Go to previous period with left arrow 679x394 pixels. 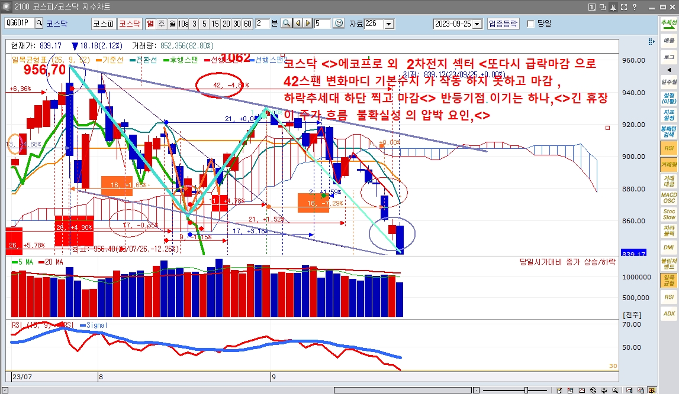(x=298, y=23)
